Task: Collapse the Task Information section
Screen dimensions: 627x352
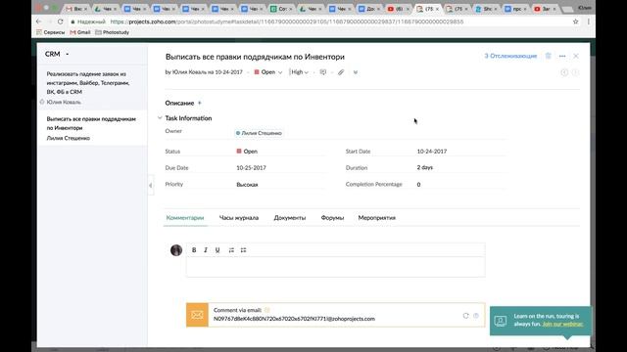Action: tap(160, 118)
